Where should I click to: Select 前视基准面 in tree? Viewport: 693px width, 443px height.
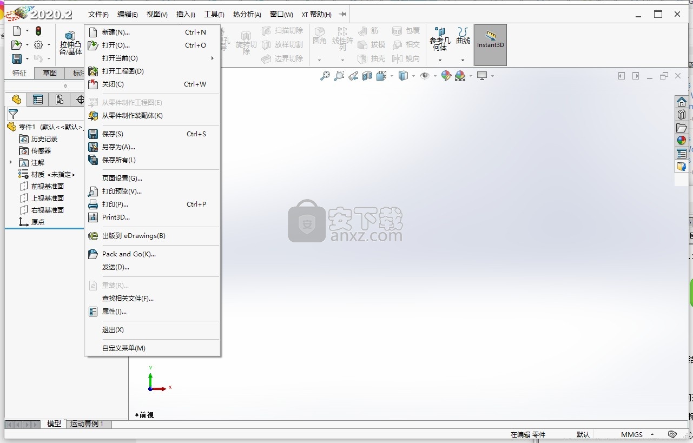click(42, 187)
